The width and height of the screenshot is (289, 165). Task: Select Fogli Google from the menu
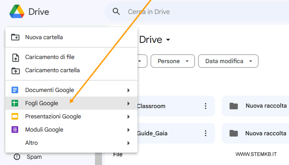coord(42,103)
